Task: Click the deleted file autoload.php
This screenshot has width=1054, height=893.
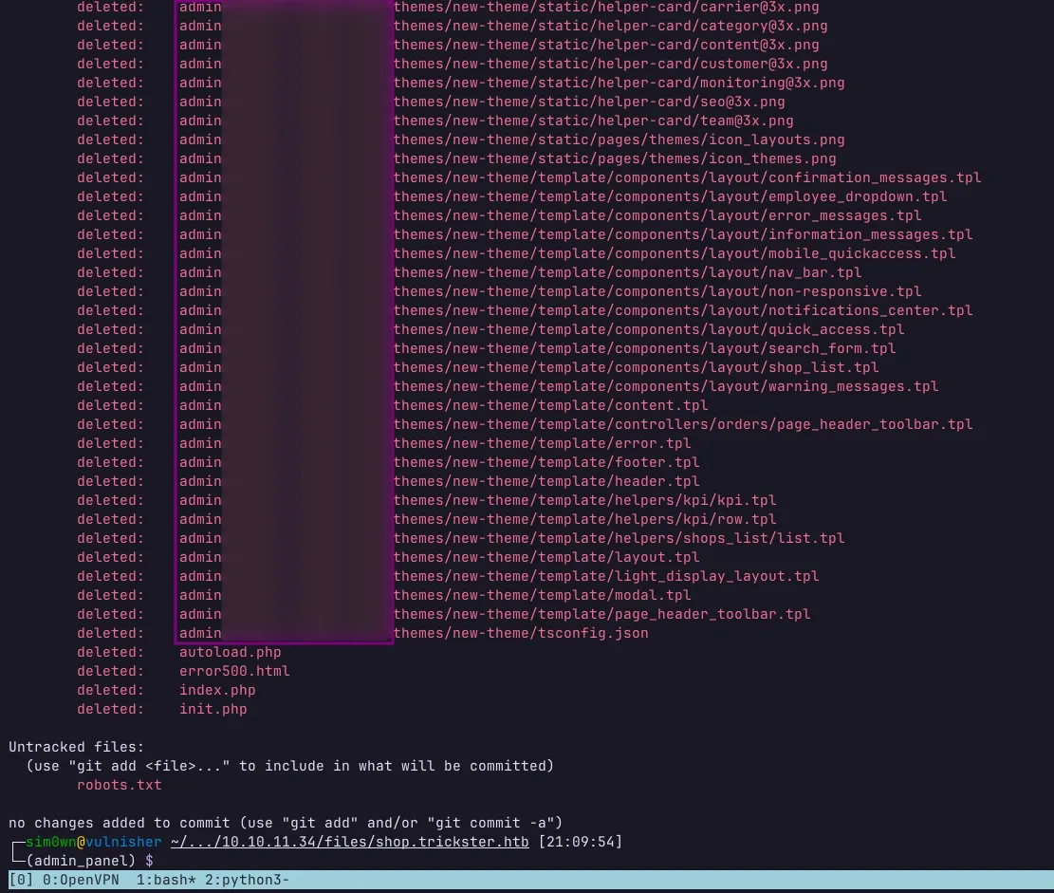Action: click(230, 652)
